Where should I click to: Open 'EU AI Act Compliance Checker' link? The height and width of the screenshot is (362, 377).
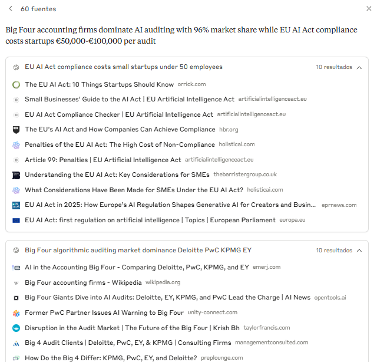click(119, 114)
